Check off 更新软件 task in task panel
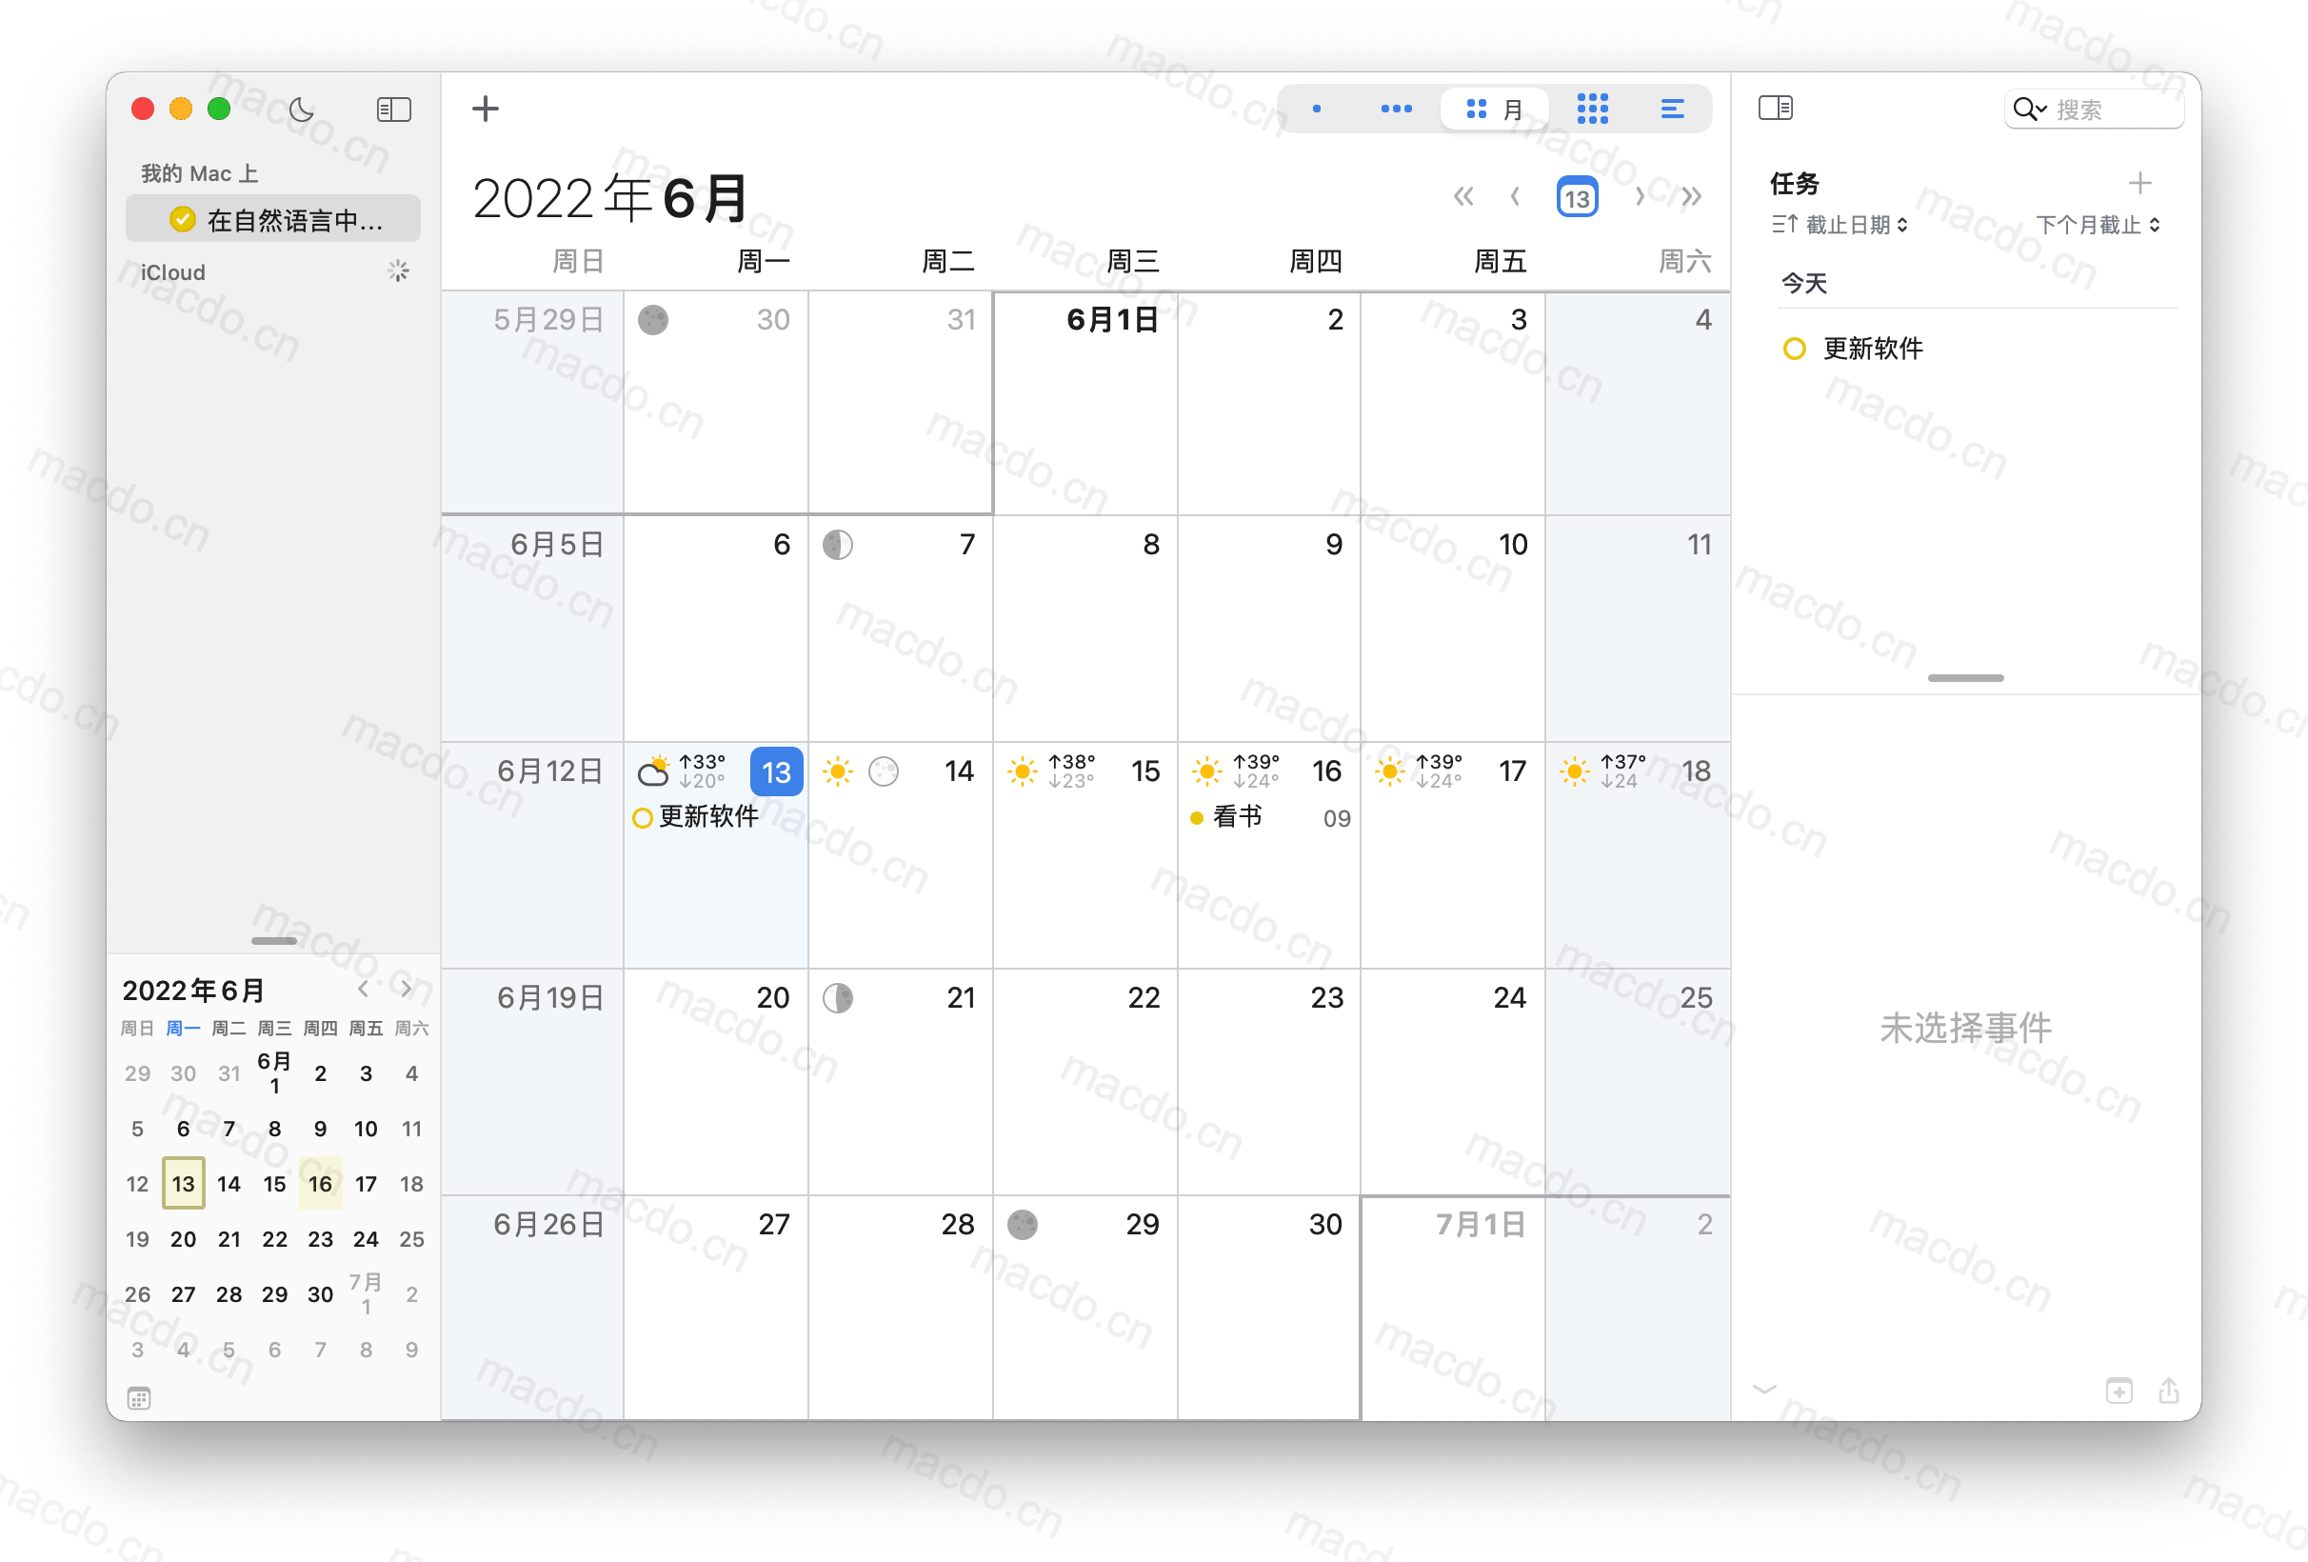This screenshot has width=2308, height=1562. click(1794, 349)
